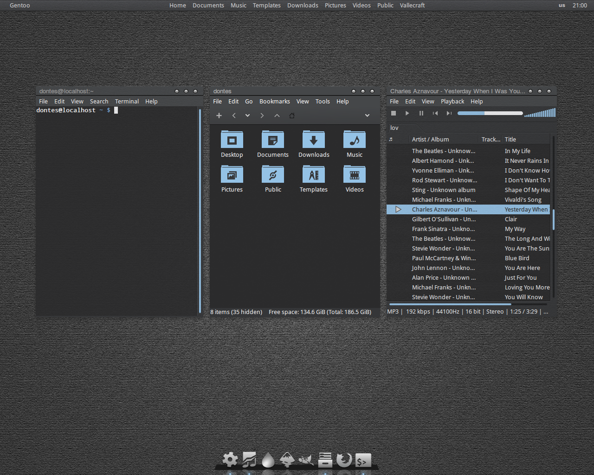Open the Go menu in file manager
This screenshot has height=475, width=594.
click(249, 101)
